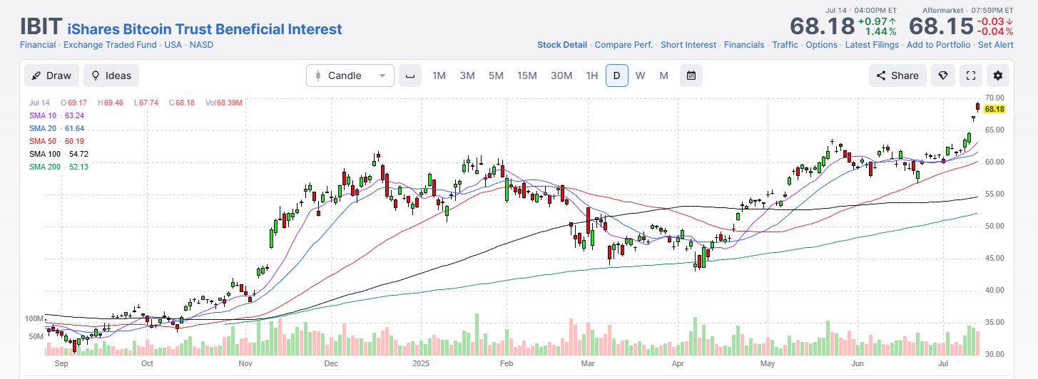Click the pencil icon in Draw button
The height and width of the screenshot is (379, 1038).
click(x=36, y=76)
